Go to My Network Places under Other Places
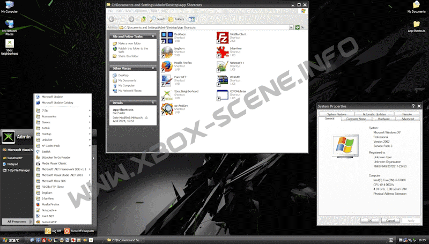 [130, 91]
